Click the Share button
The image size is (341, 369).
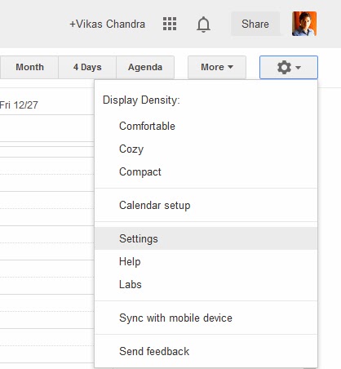255,24
